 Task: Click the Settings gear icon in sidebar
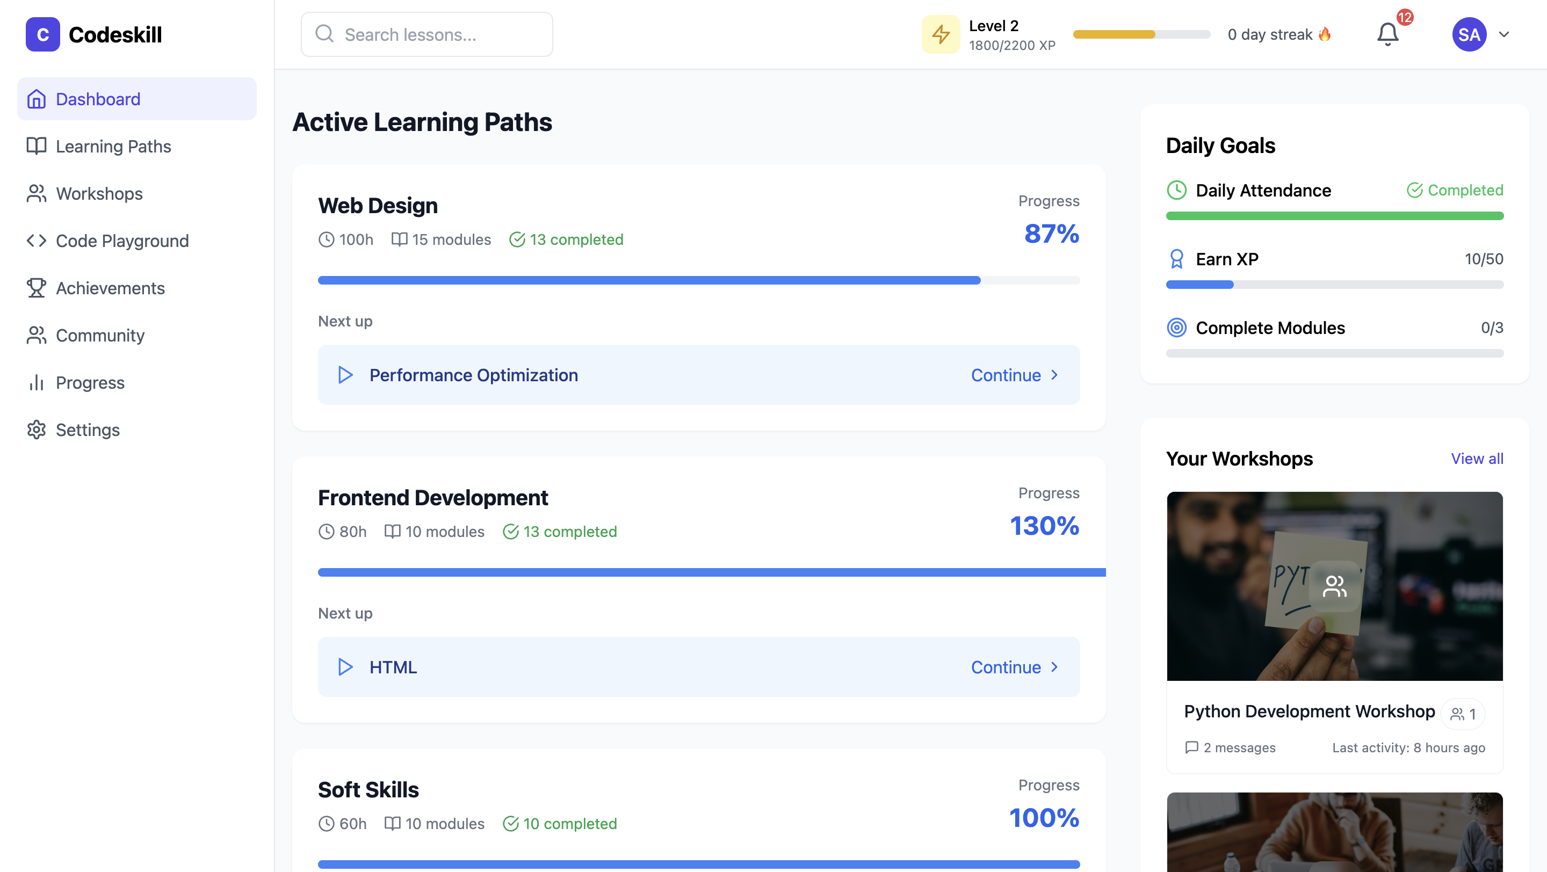(37, 430)
